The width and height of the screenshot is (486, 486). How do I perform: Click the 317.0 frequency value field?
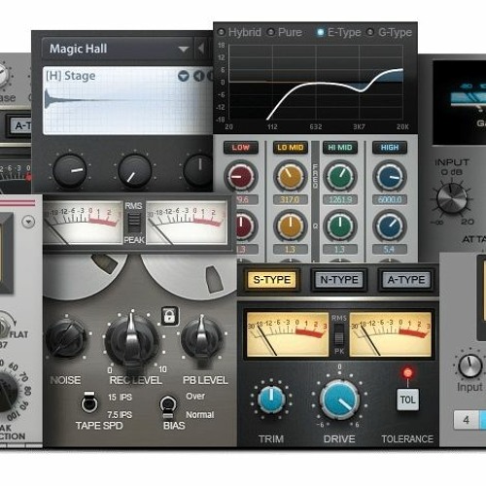tap(290, 199)
